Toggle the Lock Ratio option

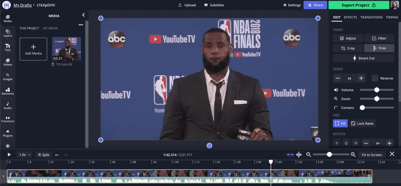(x=362, y=123)
